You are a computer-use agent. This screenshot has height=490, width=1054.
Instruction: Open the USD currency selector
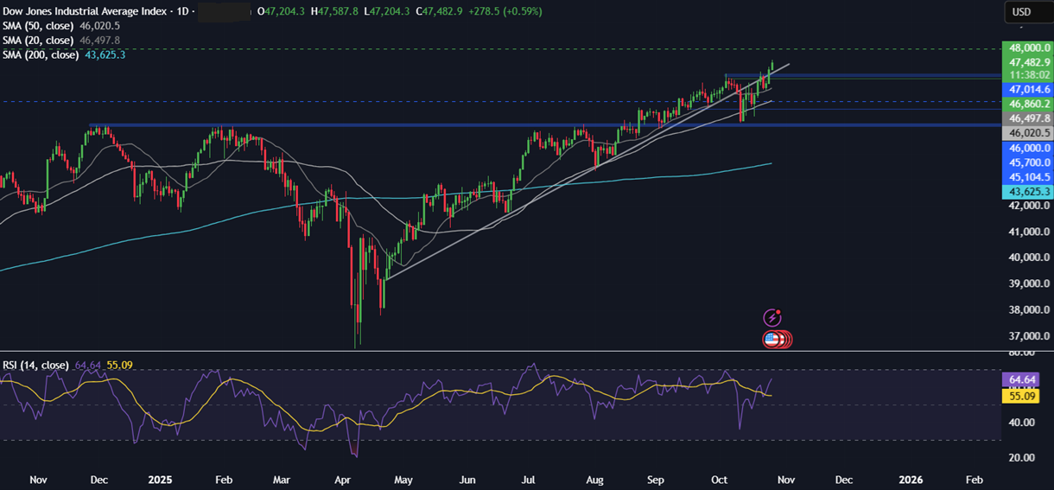pyautogui.click(x=1022, y=13)
